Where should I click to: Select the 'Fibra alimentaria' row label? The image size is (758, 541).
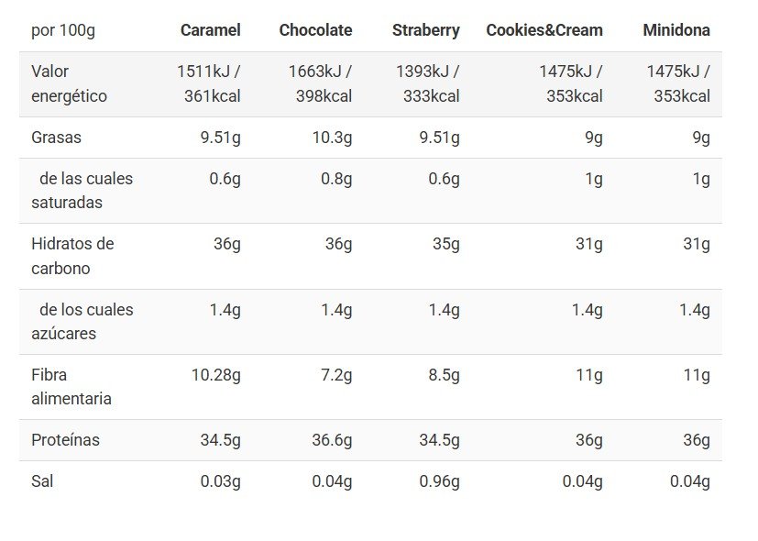click(71, 387)
